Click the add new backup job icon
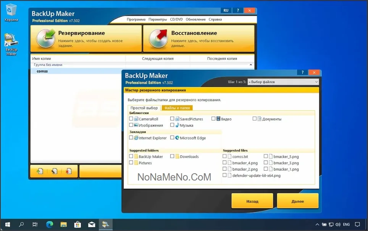Viewport: 368px width, 231px height. tap(39, 171)
